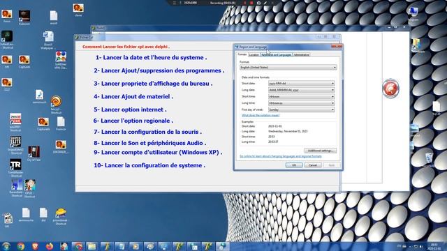Open the audio file icon on the desktop
This screenshot has width=447, height=251.
click(39, 96)
